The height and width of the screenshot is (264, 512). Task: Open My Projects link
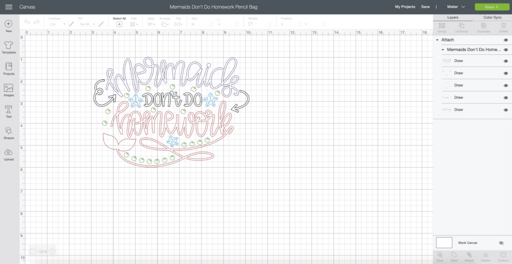click(405, 7)
